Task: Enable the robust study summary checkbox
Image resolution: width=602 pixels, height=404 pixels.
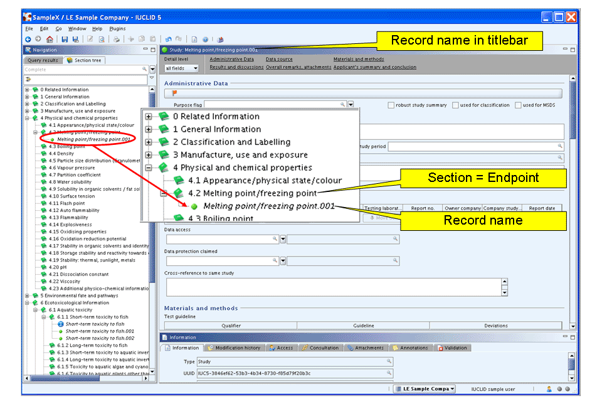Action: coord(391,105)
